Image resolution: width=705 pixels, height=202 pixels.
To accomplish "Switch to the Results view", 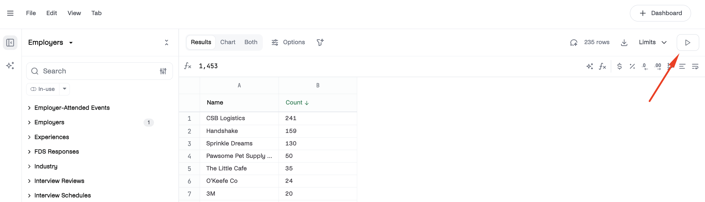I will click(x=201, y=42).
